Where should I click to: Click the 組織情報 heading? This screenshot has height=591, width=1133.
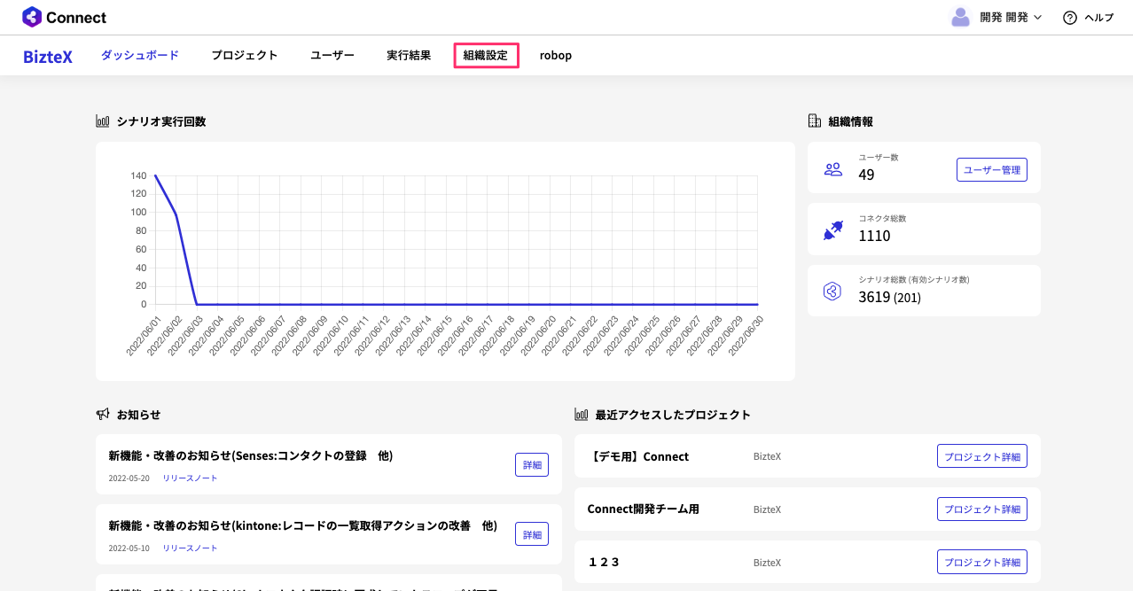click(851, 121)
